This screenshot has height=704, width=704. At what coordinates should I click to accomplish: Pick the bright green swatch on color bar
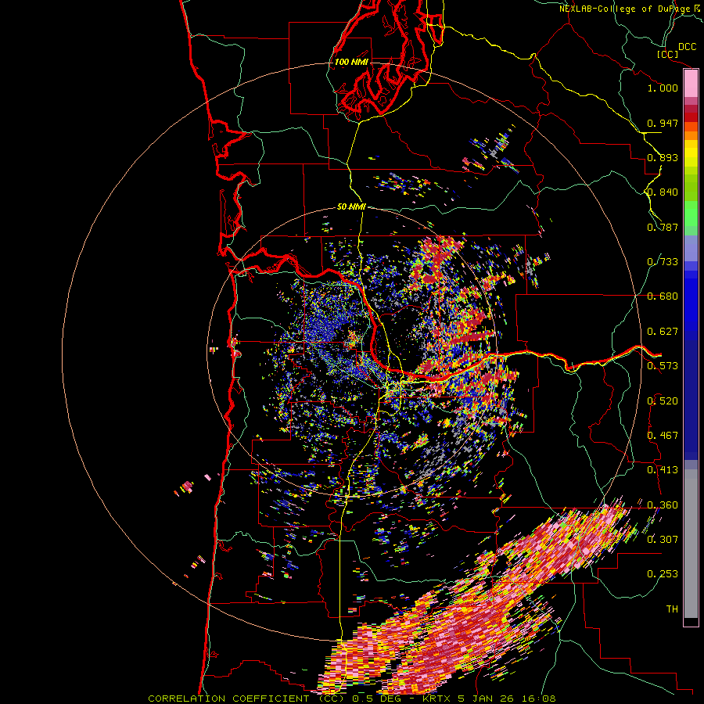coord(691,214)
